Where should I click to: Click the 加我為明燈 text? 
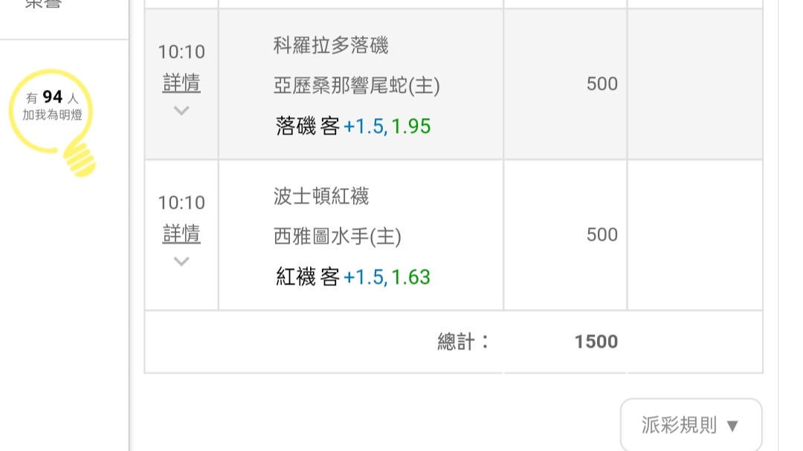(52, 114)
